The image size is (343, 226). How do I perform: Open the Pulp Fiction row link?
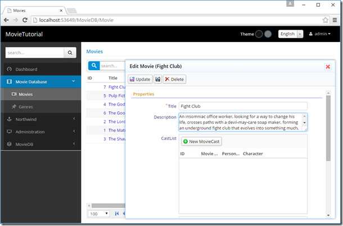(117, 96)
